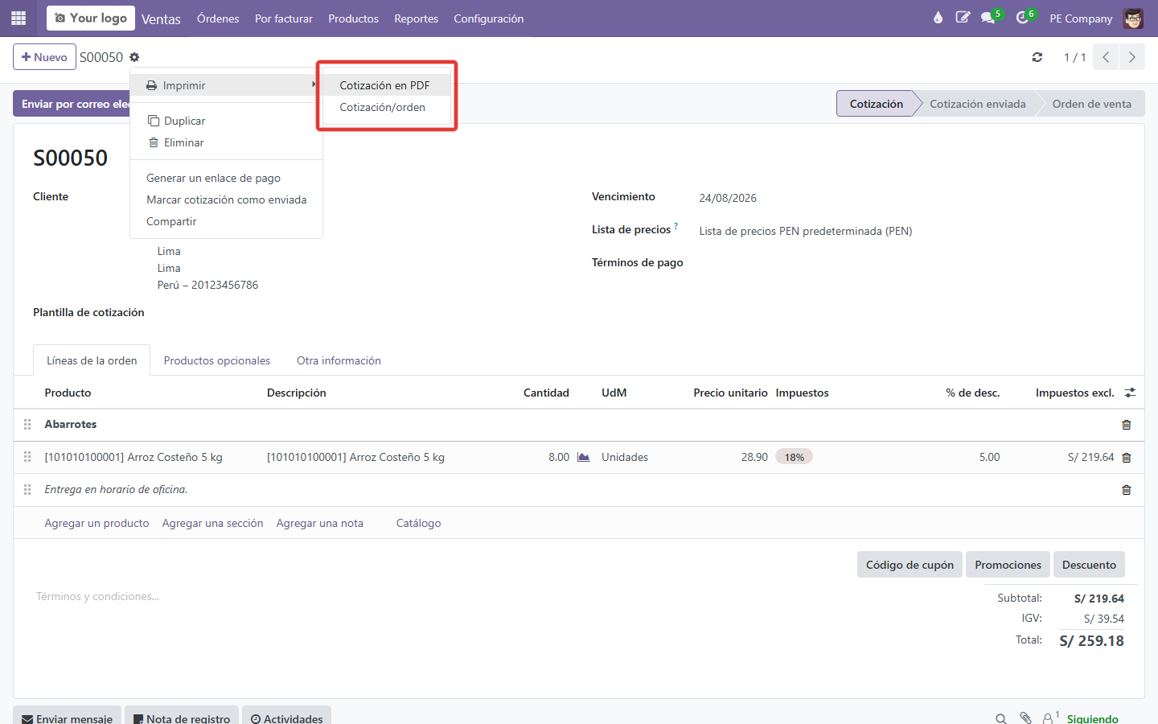
Task: Expand the Imprimir submenu
Action: 226,85
